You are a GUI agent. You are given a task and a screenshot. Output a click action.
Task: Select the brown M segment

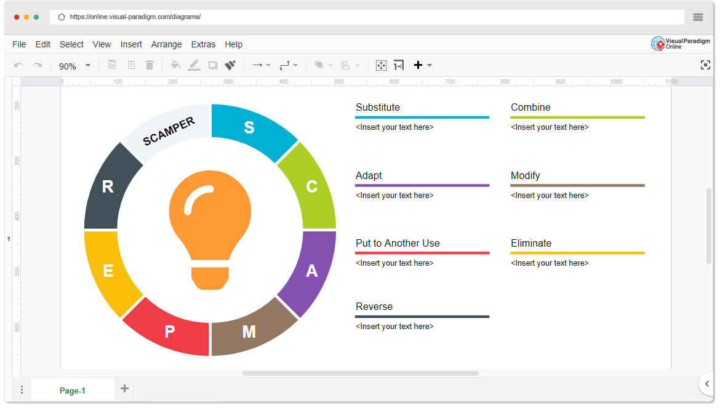click(249, 332)
